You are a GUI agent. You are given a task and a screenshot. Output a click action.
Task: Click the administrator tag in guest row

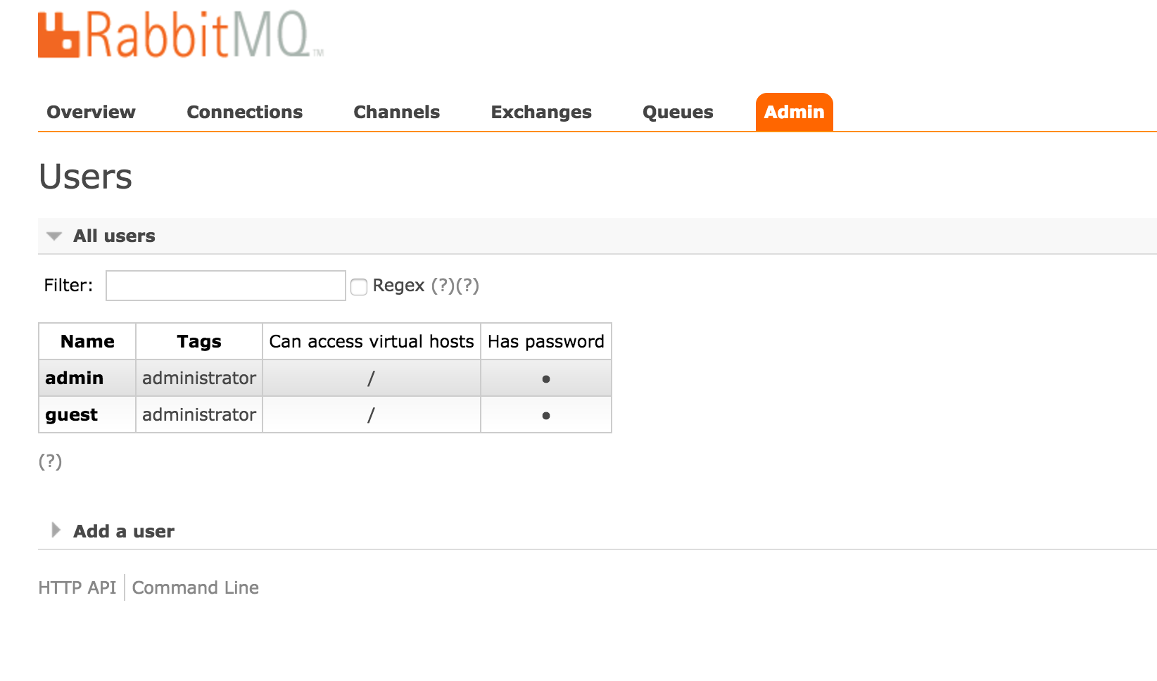199,414
